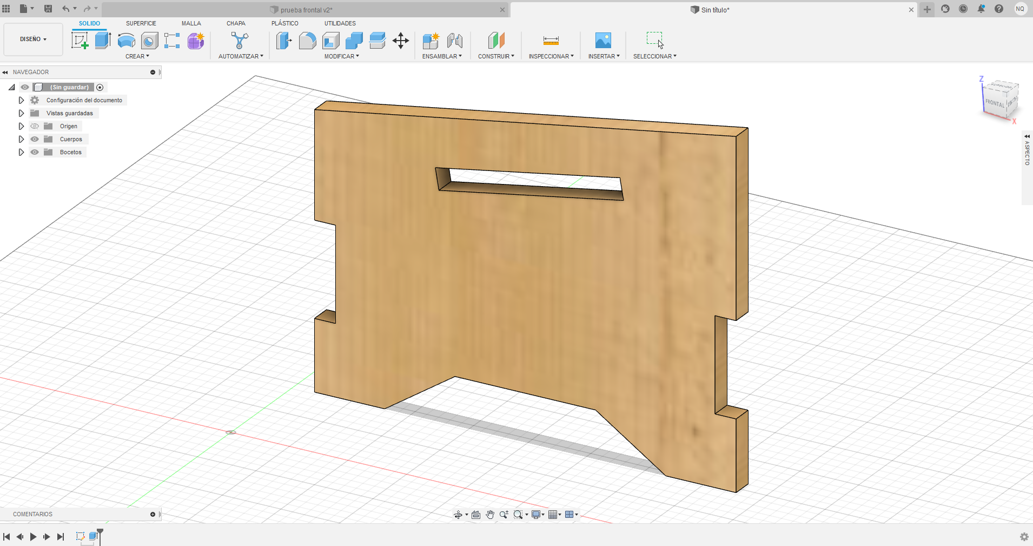The height and width of the screenshot is (546, 1033).
Task: Select the Press Pull tool
Action: coord(284,41)
